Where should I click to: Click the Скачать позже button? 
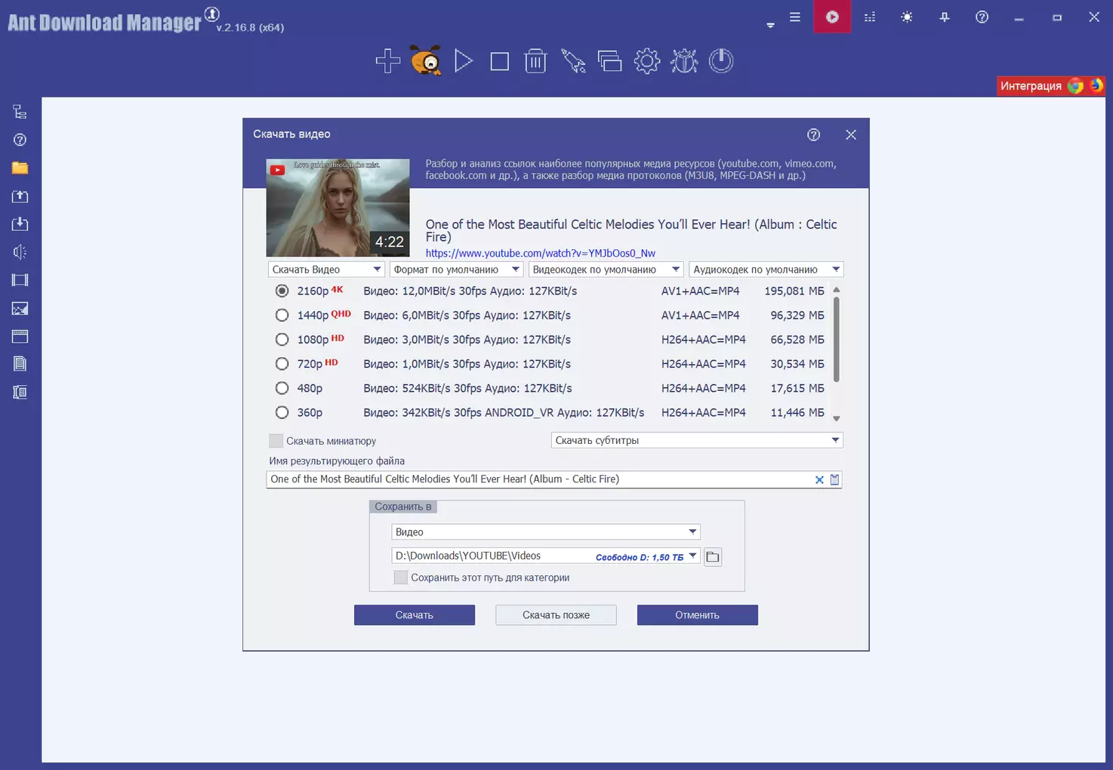556,615
